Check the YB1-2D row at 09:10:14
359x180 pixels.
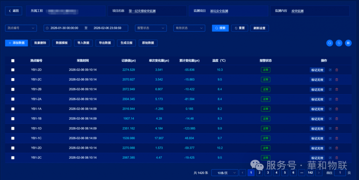13,70
